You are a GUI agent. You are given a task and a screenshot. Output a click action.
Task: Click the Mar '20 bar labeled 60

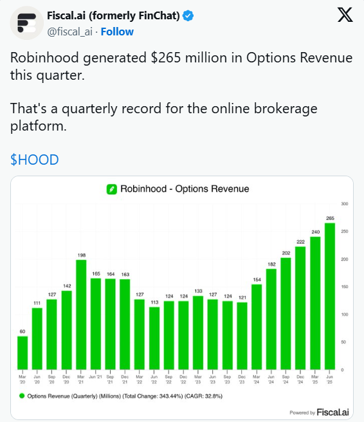pyautogui.click(x=23, y=353)
